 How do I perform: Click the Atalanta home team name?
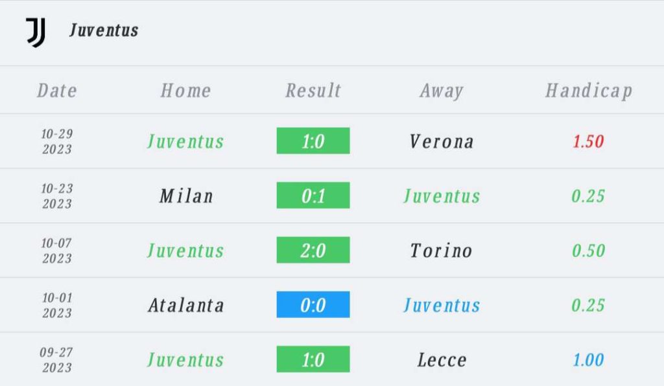[x=186, y=305]
